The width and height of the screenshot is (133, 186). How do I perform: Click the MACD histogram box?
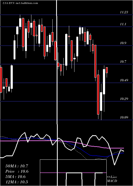click(73, 173)
